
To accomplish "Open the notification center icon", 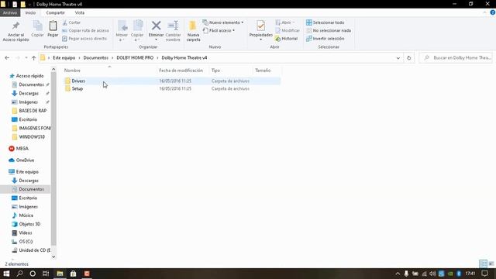I will [484, 274].
